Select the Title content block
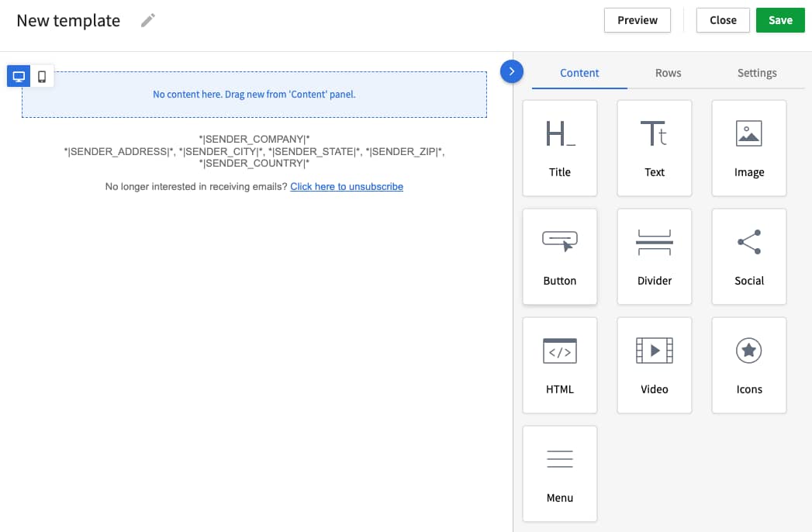The width and height of the screenshot is (812, 532). (x=560, y=148)
